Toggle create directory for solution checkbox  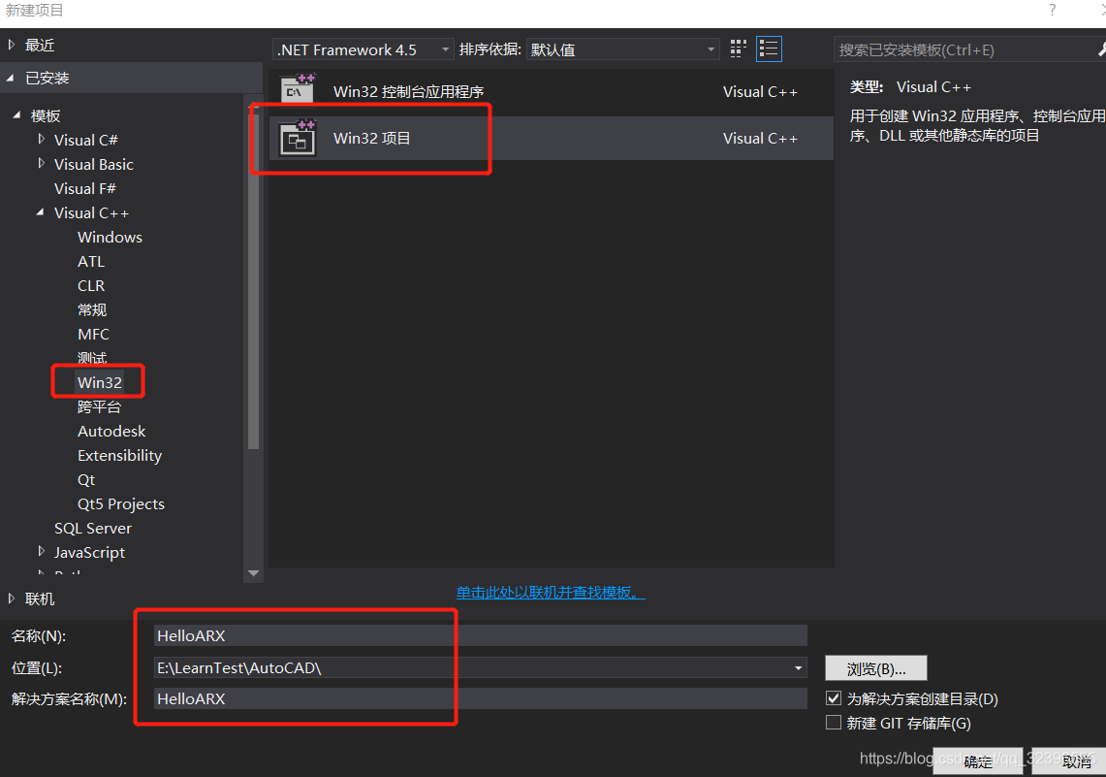coord(834,698)
